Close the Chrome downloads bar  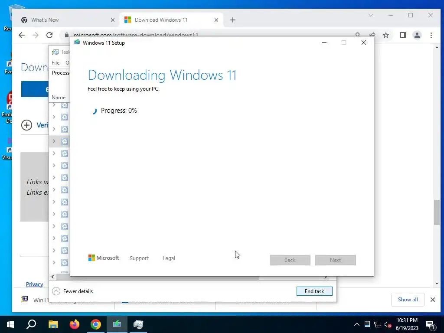click(x=433, y=300)
